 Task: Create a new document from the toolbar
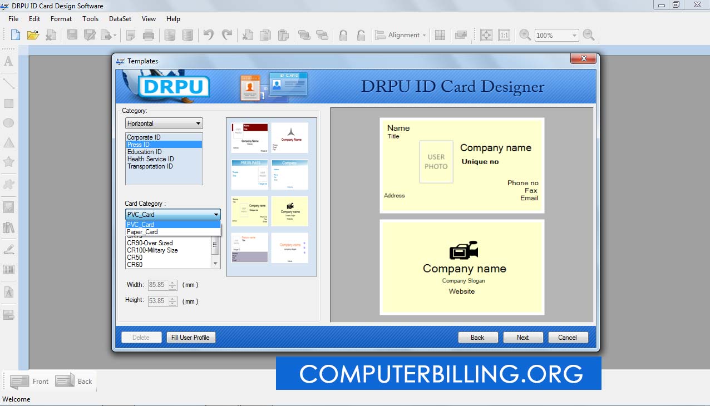pos(16,35)
